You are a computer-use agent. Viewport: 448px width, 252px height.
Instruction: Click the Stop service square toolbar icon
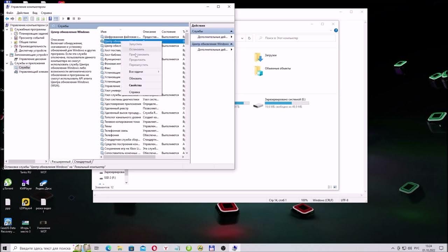[68, 19]
